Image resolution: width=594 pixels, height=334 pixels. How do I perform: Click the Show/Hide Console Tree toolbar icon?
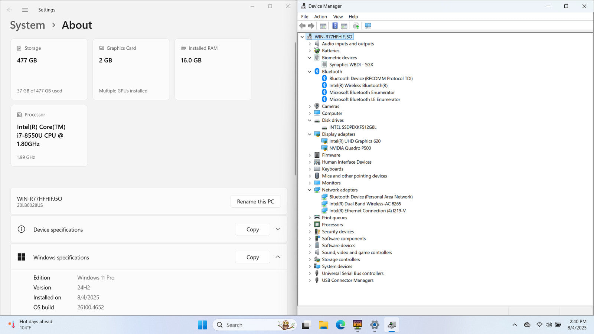[x=323, y=26]
